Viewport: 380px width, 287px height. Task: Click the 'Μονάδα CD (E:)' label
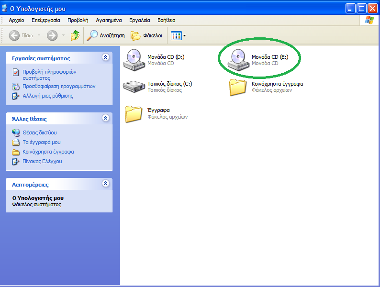270,57
